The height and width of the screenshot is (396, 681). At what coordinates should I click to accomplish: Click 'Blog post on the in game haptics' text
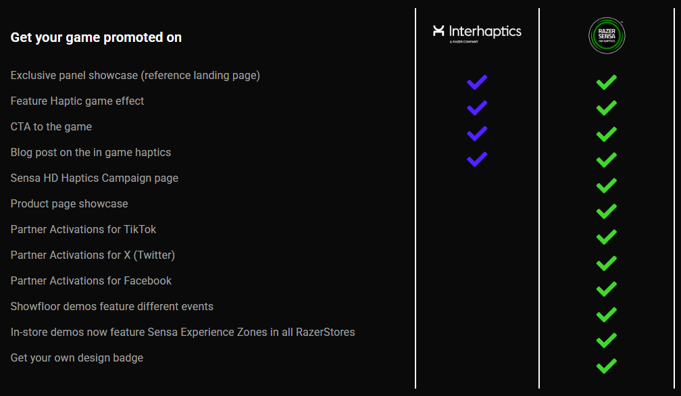tap(91, 153)
